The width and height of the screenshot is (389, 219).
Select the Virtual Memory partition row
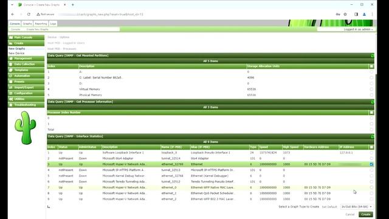[x=210, y=89]
